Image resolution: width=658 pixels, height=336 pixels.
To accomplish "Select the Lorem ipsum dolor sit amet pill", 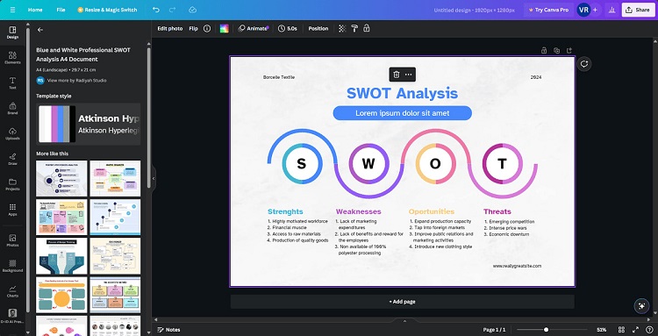I will tap(402, 113).
